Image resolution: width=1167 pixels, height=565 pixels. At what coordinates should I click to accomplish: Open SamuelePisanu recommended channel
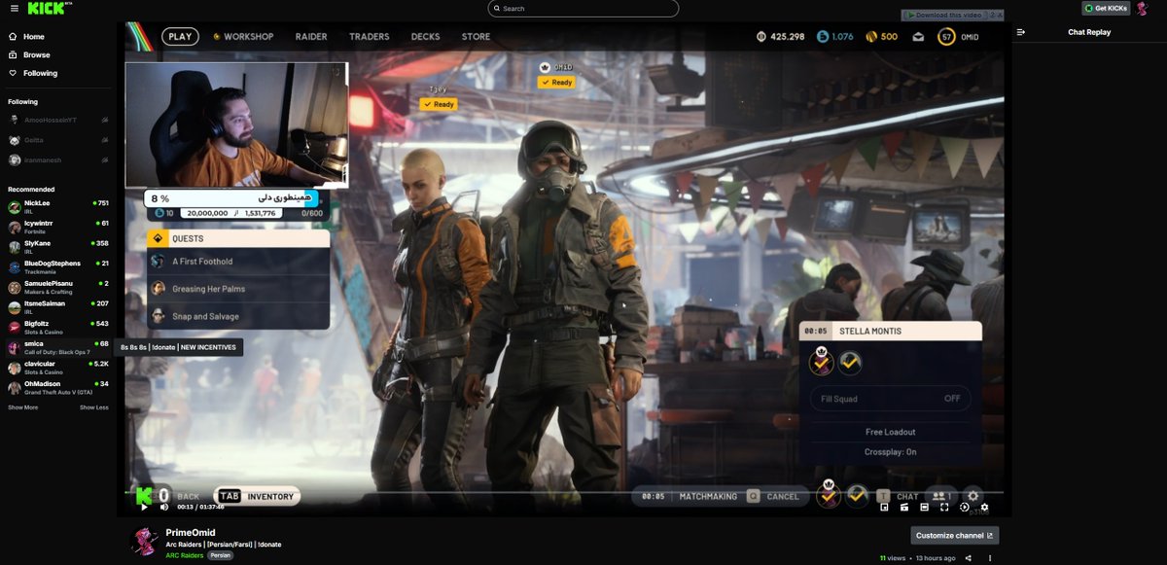[58, 287]
